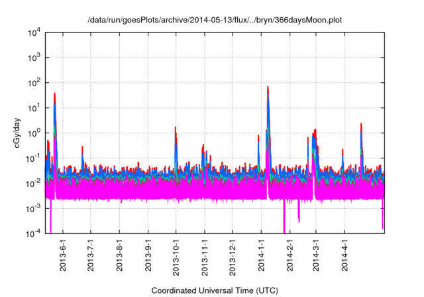424x297 pixels.
Task: Click the red spike at 2013-10-1
Action: pyautogui.click(x=176, y=129)
